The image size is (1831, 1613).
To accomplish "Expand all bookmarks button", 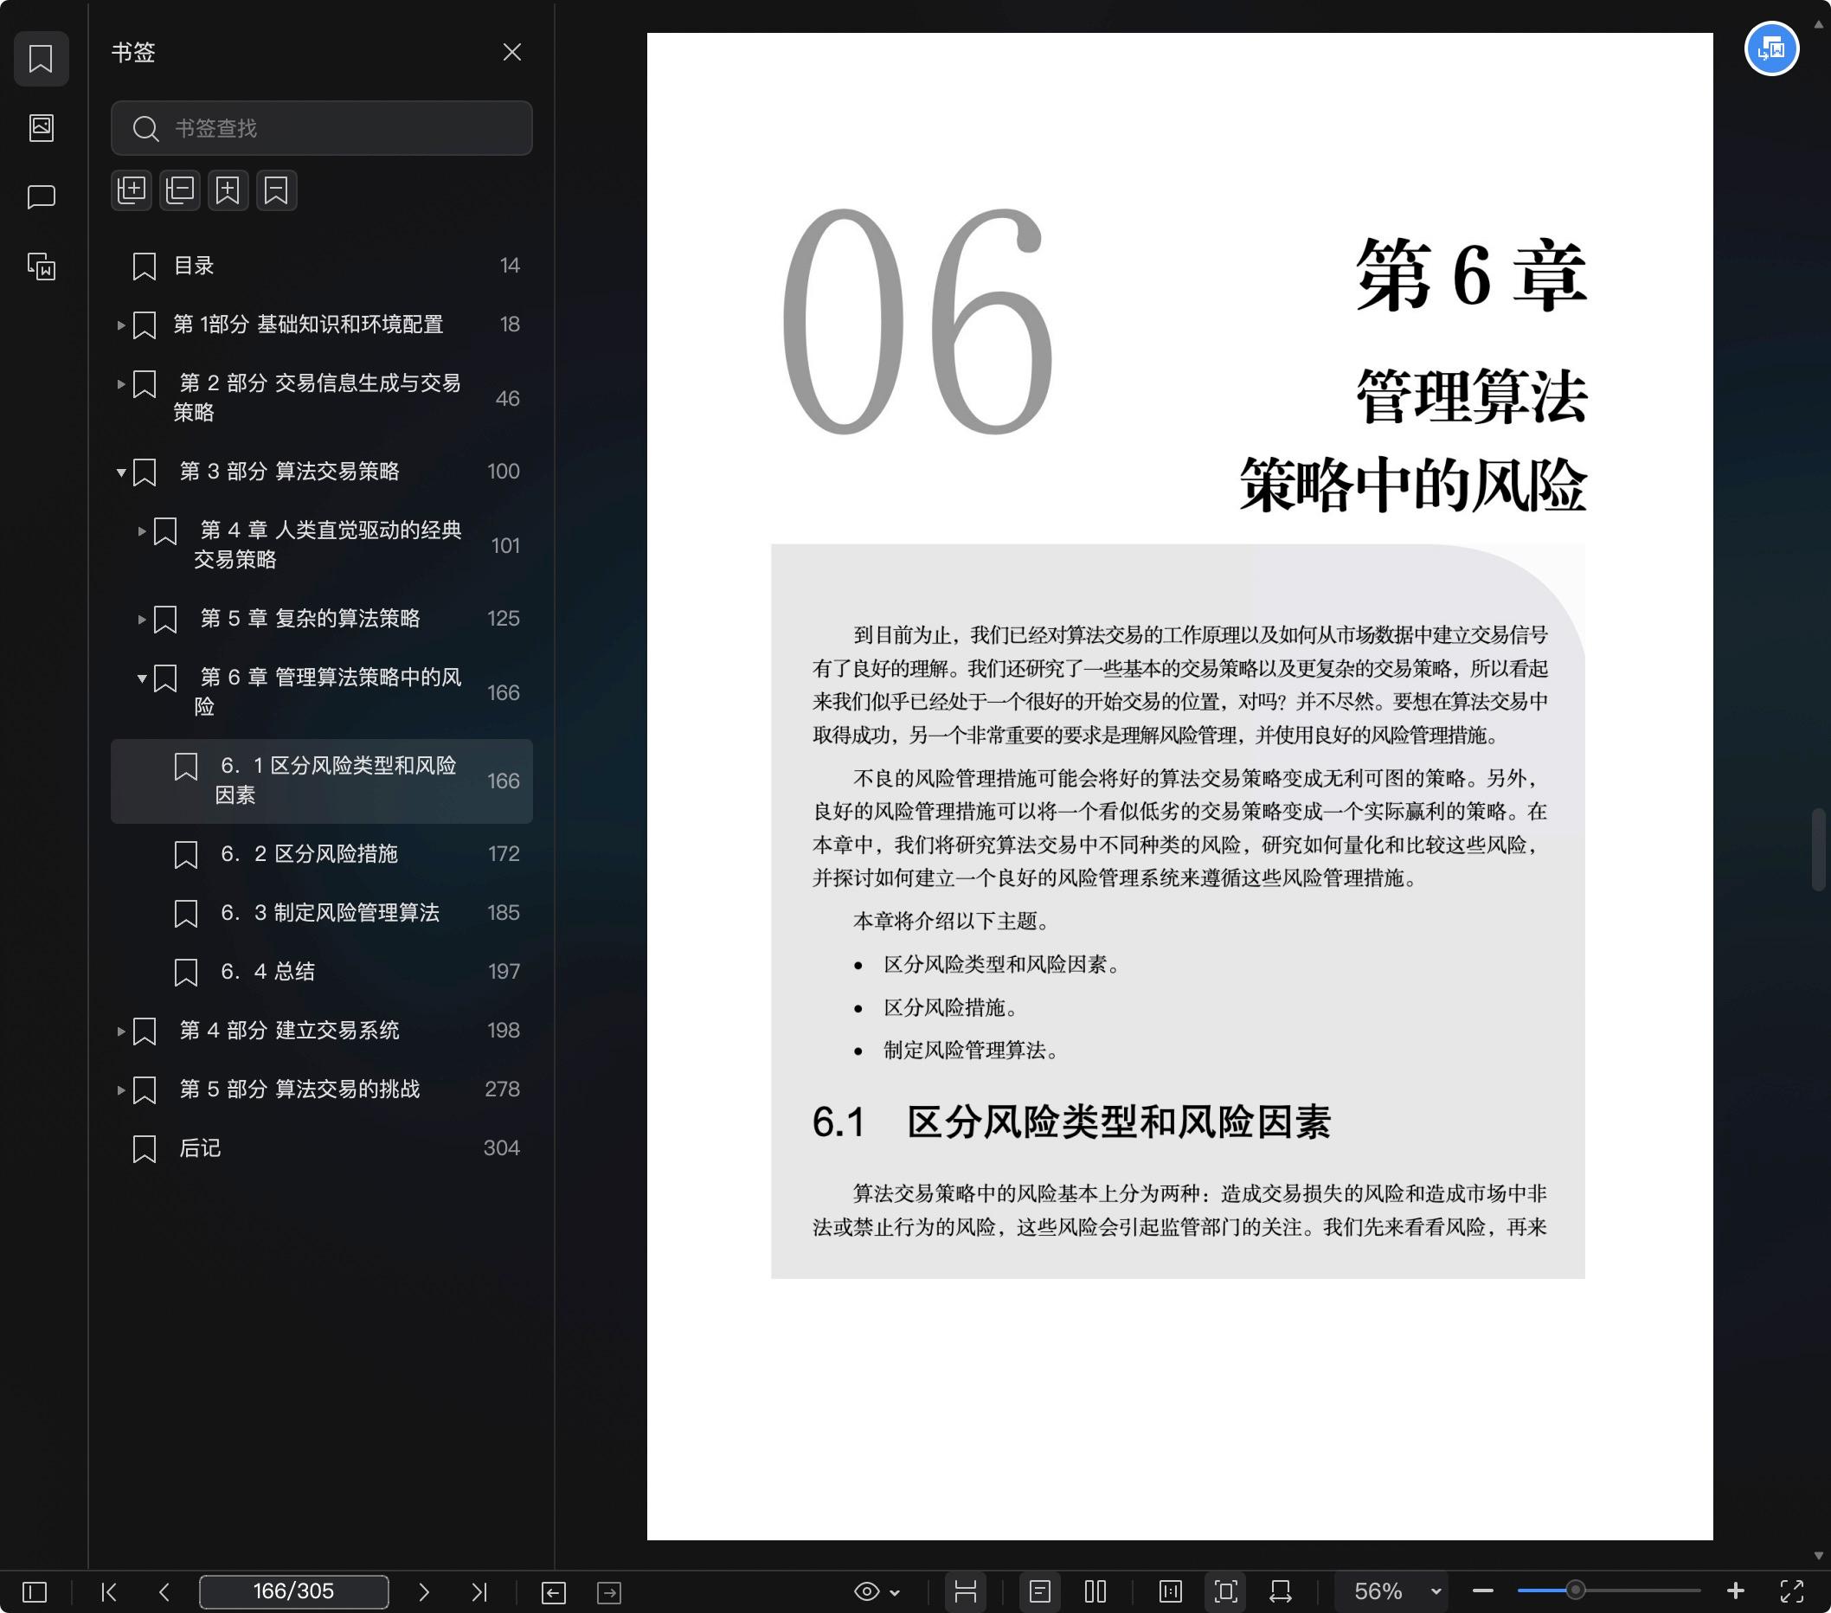I will [x=132, y=190].
